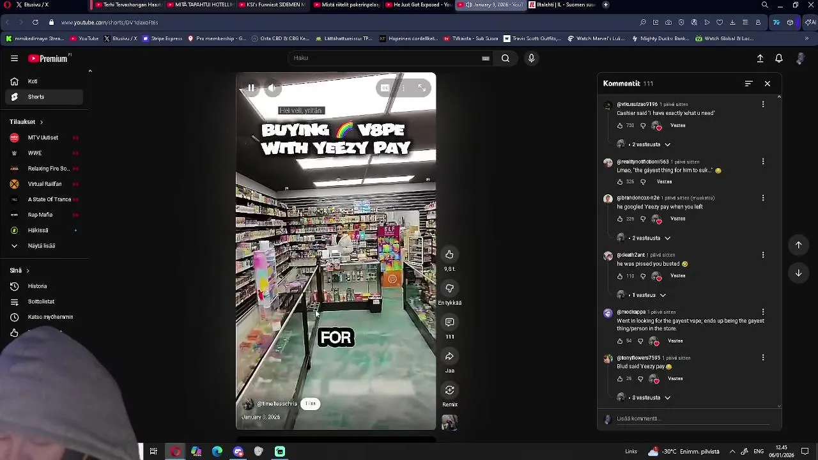Close the Kommentit panel
818x460 pixels.
click(x=768, y=83)
